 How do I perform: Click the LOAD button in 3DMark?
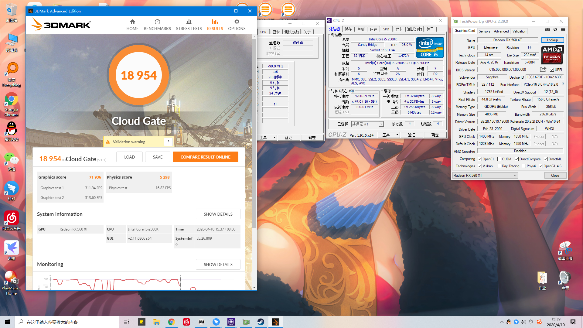click(x=129, y=157)
